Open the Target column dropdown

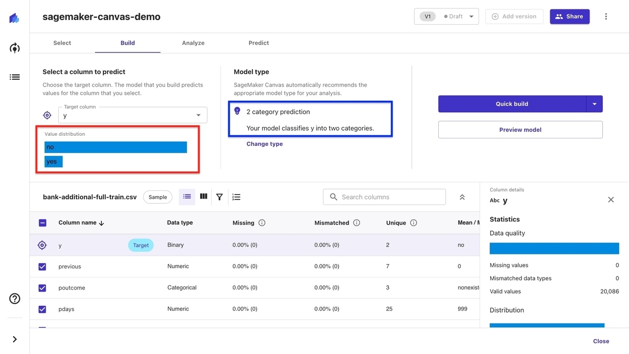tap(133, 115)
